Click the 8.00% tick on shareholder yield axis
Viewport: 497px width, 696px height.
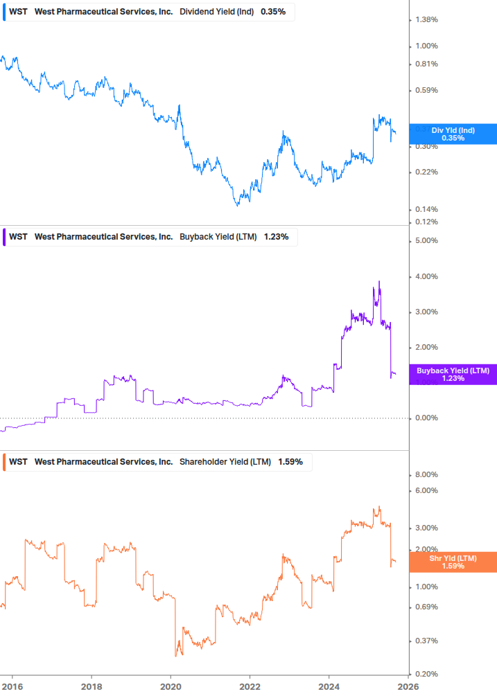coord(426,474)
